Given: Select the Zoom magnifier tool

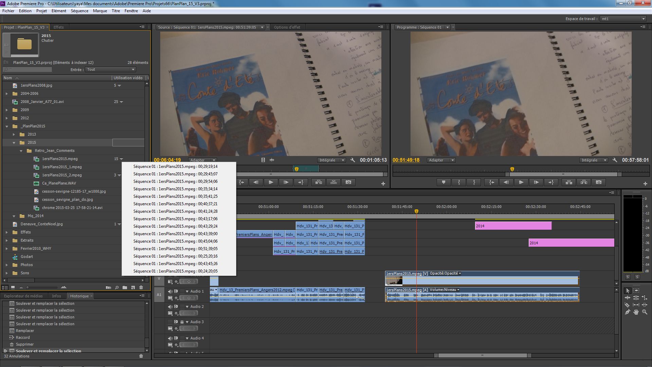Looking at the screenshot, I should (x=645, y=312).
